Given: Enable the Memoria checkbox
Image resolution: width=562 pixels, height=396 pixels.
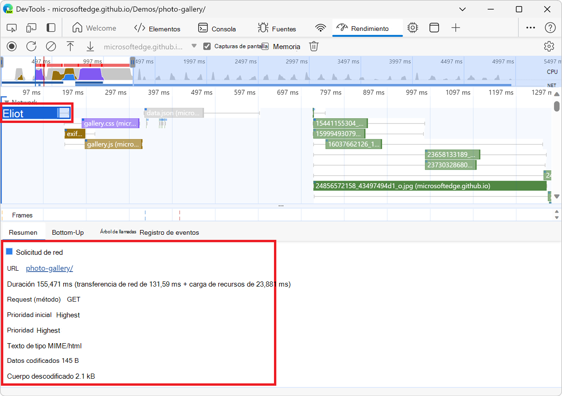Looking at the screenshot, I should click(265, 46).
